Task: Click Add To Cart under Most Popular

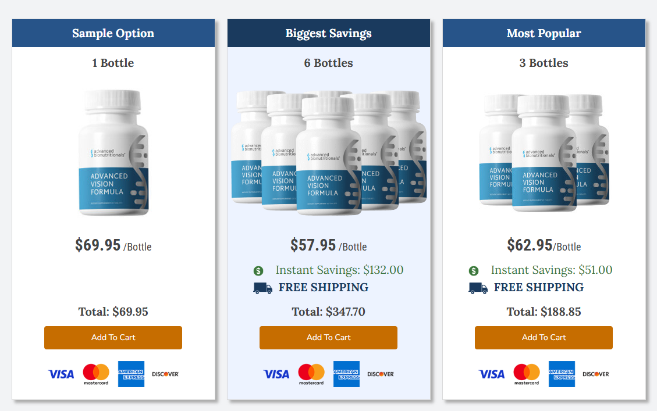Action: [x=544, y=337]
